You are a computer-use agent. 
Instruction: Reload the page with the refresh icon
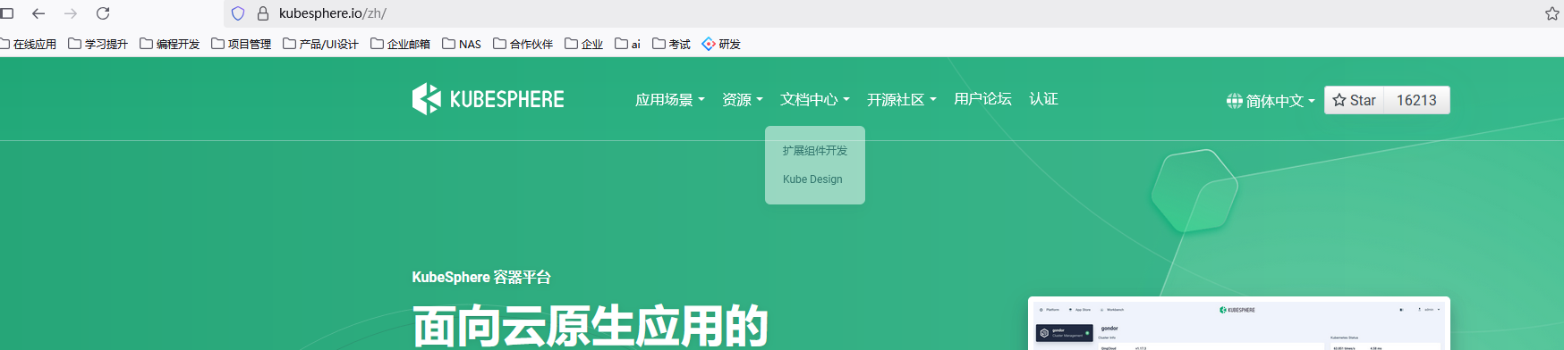(x=103, y=13)
